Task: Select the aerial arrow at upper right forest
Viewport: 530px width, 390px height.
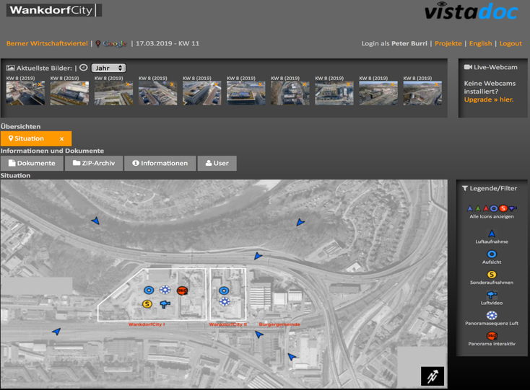Action: [300, 222]
